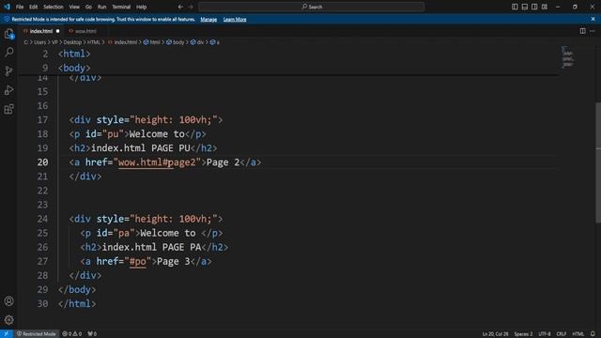Click Manage link in Restricted Mode banner
601x338 pixels.
click(x=208, y=19)
